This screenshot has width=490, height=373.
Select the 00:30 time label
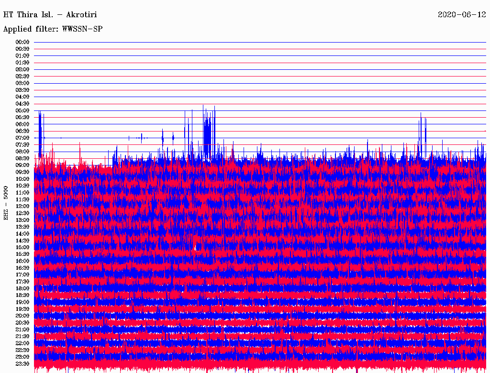coord(22,49)
